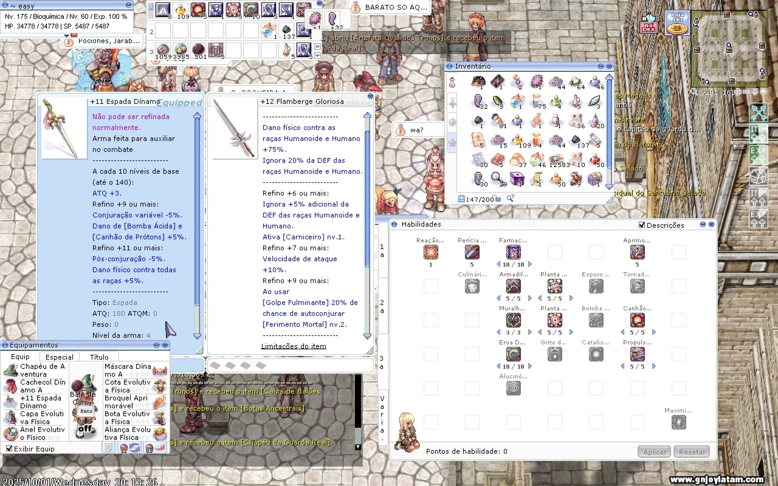Click the Chapéu de Aventura equipment icon
The image size is (778, 486).
(10, 370)
